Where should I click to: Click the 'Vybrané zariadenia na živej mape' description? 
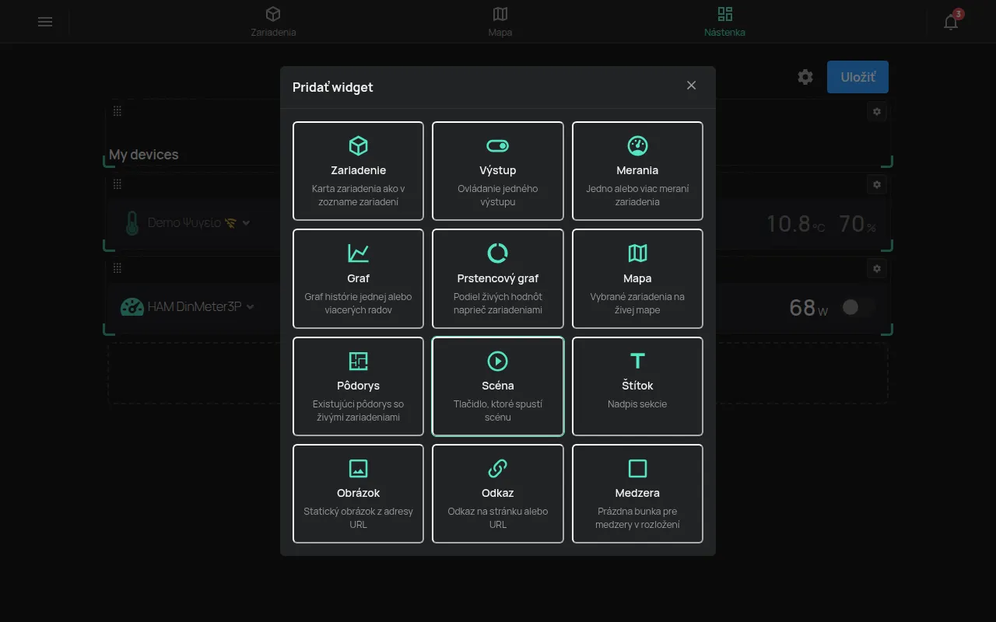coord(637,303)
